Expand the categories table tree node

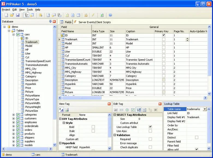point(13,115)
